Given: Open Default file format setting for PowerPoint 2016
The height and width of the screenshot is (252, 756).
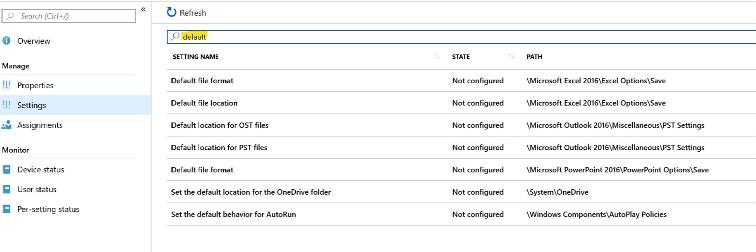Looking at the screenshot, I should pyautogui.click(x=202, y=170).
